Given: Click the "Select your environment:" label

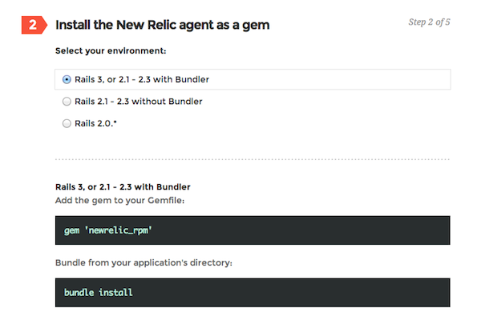Looking at the screenshot, I should pyautogui.click(x=111, y=51).
